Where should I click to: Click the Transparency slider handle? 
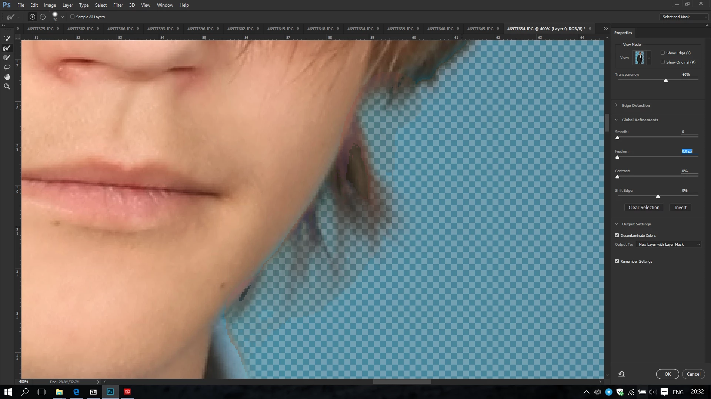665,81
